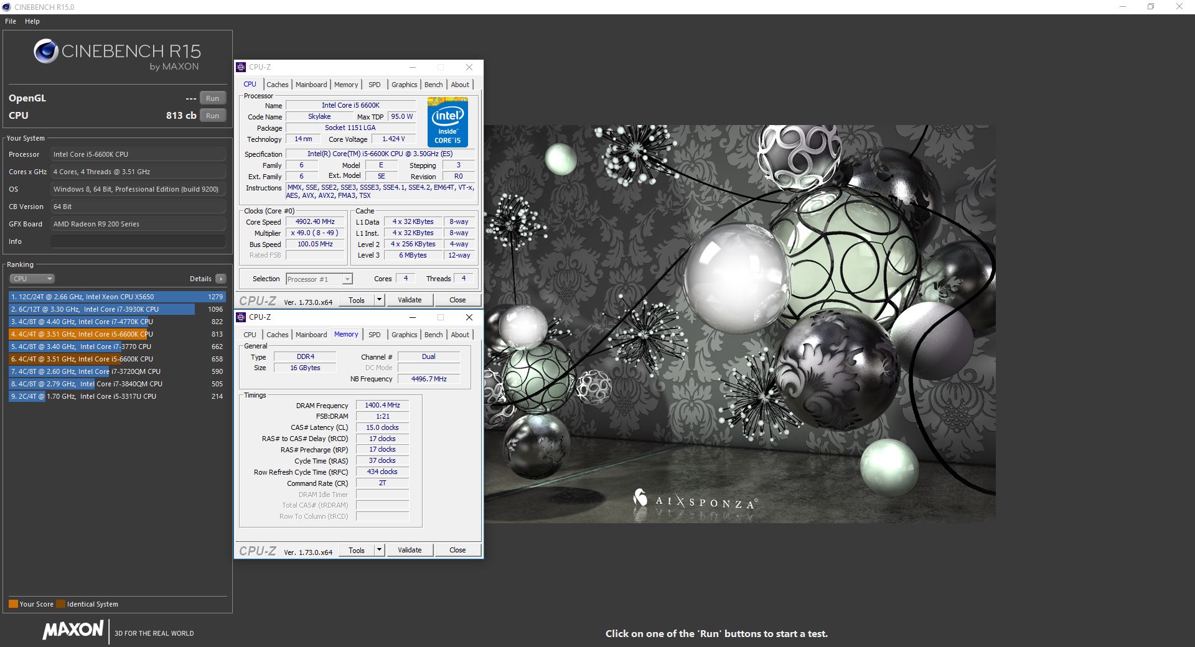Click the NB Frequency value 4496.7 MHz
The width and height of the screenshot is (1195, 647).
click(429, 379)
